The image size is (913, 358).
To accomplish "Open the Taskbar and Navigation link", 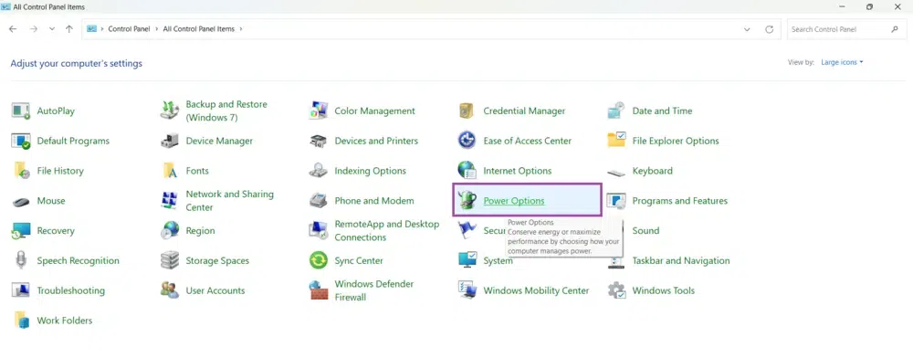I will click(681, 261).
